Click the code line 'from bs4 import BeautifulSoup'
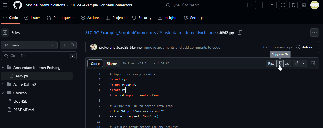This screenshot has width=323, height=128. (135, 95)
